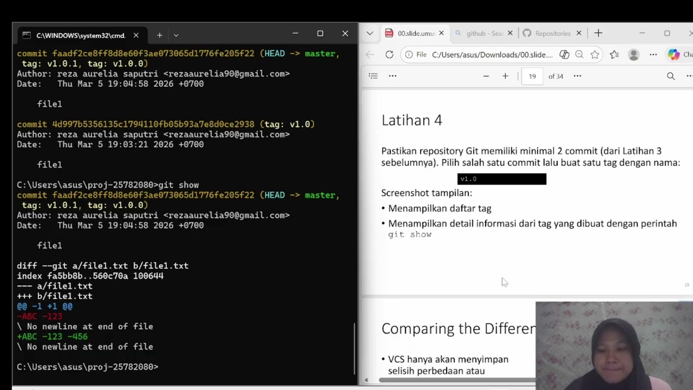The height and width of the screenshot is (390, 693).
Task: Close the github search tab
Action: pos(511,33)
